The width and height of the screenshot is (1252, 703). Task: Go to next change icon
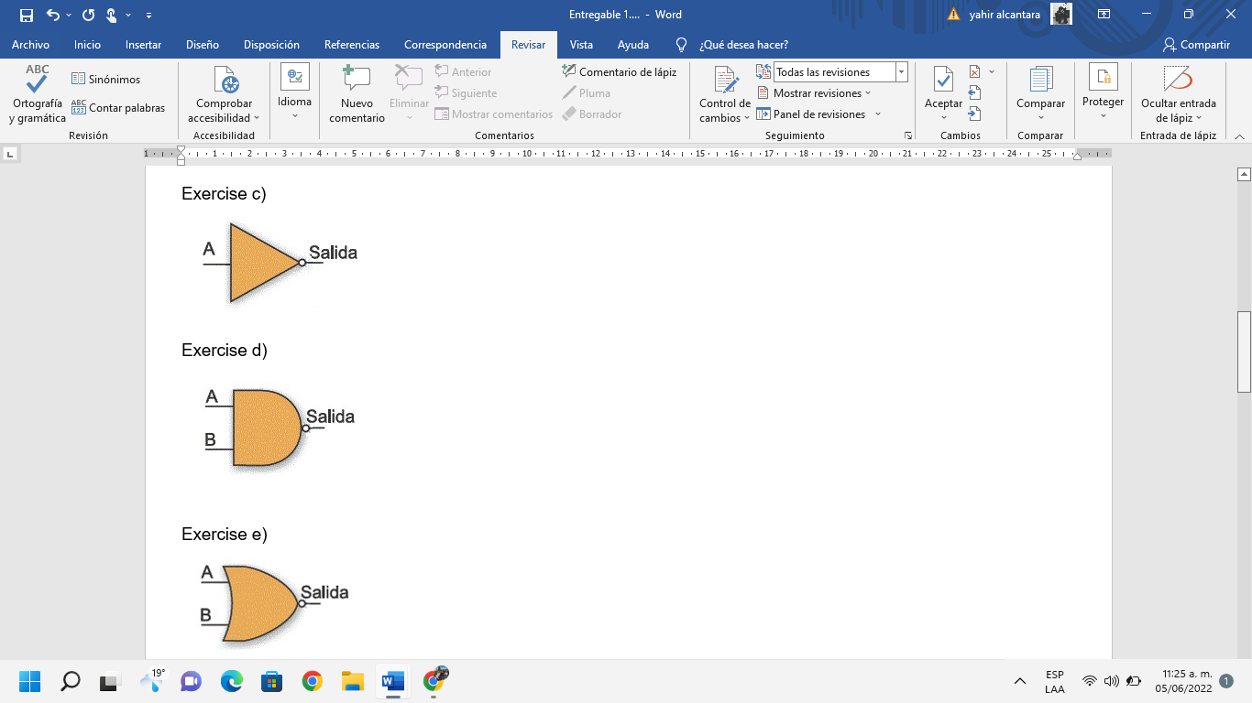click(x=974, y=114)
